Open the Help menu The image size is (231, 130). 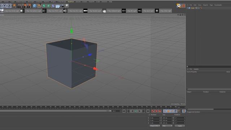click(110, 1)
